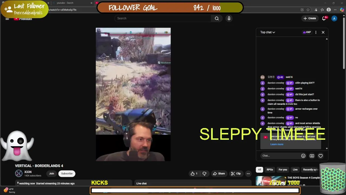This screenshot has width=346, height=195.
Task: Open the YouTube guide hamburger menu
Action: coord(7,18)
